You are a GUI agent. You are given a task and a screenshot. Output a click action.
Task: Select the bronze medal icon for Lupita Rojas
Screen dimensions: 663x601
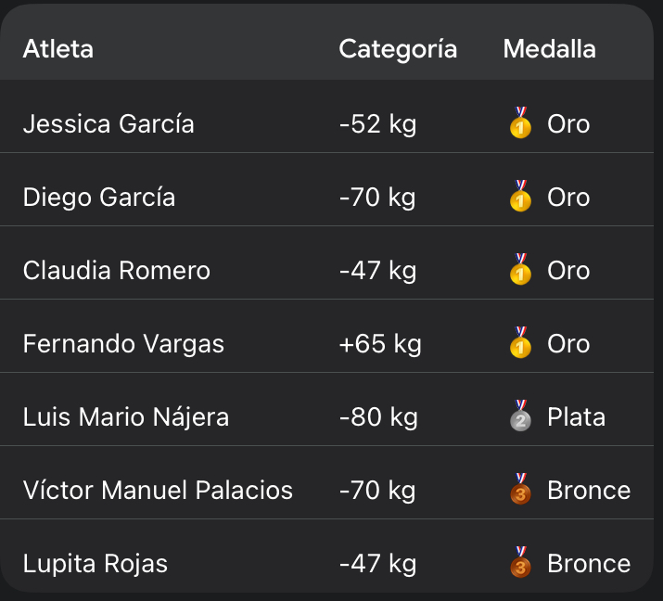point(520,563)
